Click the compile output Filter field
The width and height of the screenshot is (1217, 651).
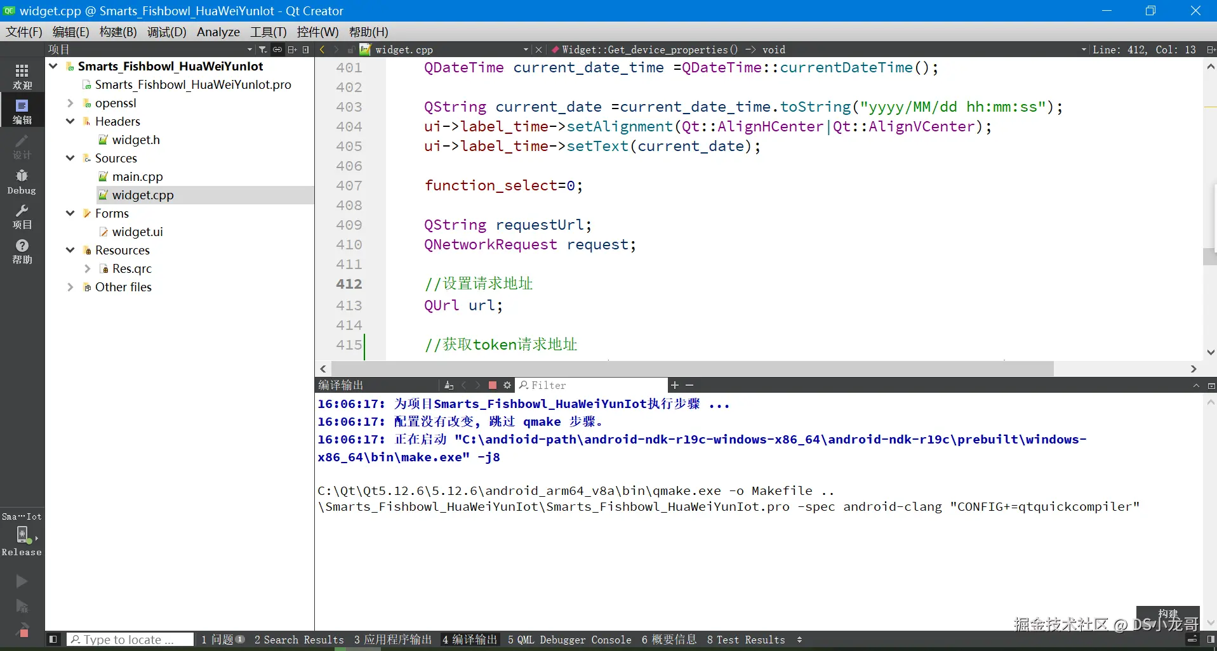(x=592, y=385)
